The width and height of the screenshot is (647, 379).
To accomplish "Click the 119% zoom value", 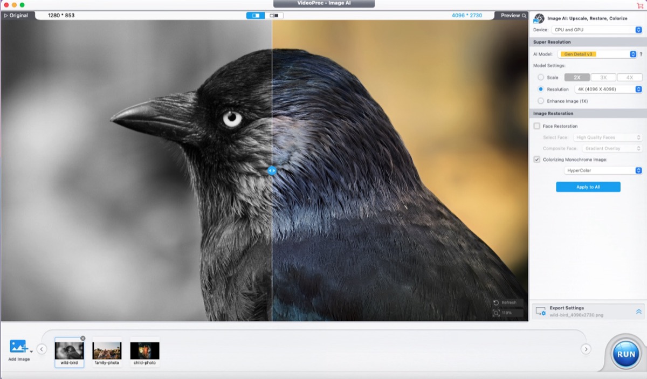I will (x=507, y=313).
